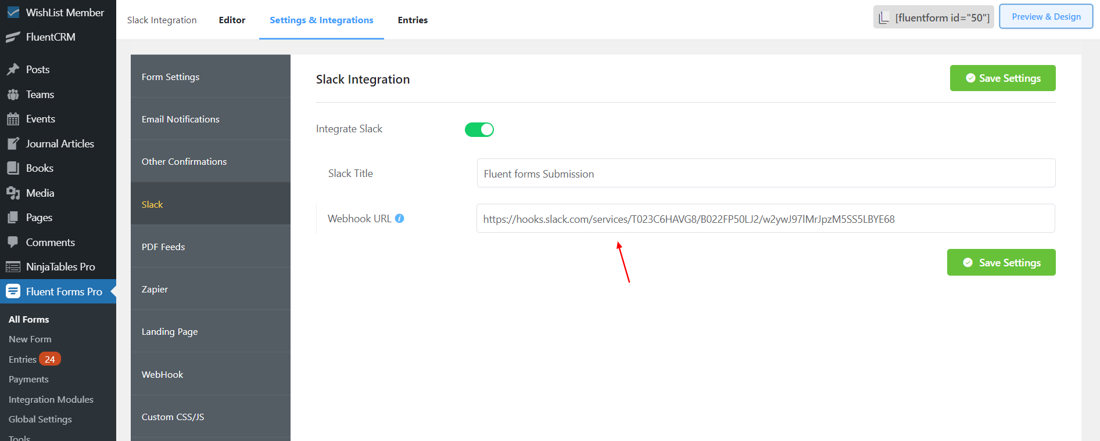This screenshot has height=441, width=1100.
Task: Click Preview & Design button
Action: tap(1046, 17)
